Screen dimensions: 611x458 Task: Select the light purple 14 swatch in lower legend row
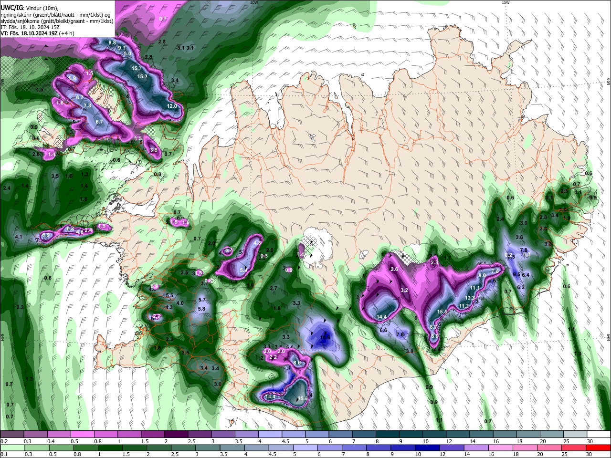(x=476, y=448)
